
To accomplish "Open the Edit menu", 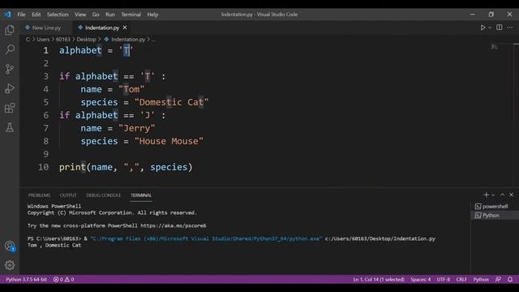I will (36, 15).
